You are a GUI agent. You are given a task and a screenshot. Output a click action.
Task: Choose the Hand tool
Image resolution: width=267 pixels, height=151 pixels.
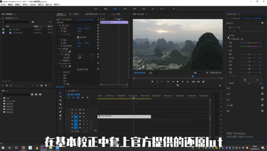coord(60,115)
